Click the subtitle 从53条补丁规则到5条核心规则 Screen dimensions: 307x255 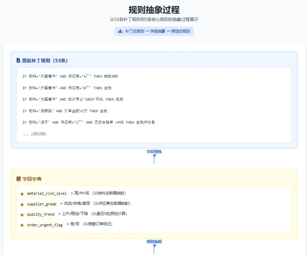[x=154, y=19]
